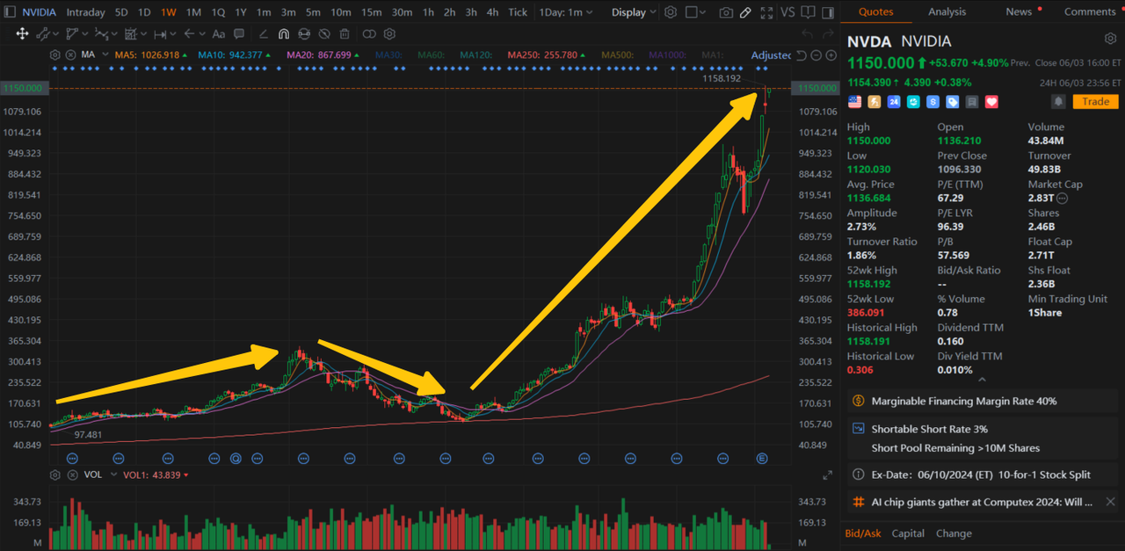Select the Capital tab
The height and width of the screenshot is (551, 1125).
click(908, 533)
